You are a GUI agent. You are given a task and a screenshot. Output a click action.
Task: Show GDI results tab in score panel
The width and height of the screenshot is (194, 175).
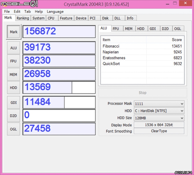point(154,28)
